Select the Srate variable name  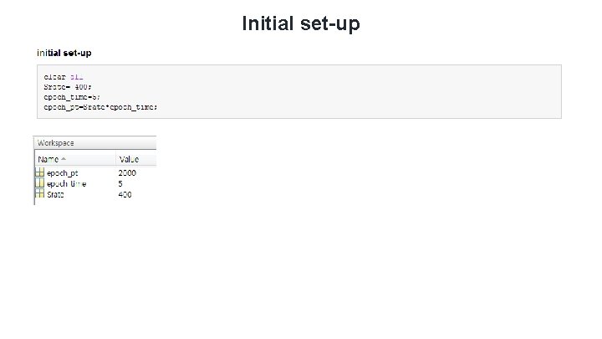(55, 194)
